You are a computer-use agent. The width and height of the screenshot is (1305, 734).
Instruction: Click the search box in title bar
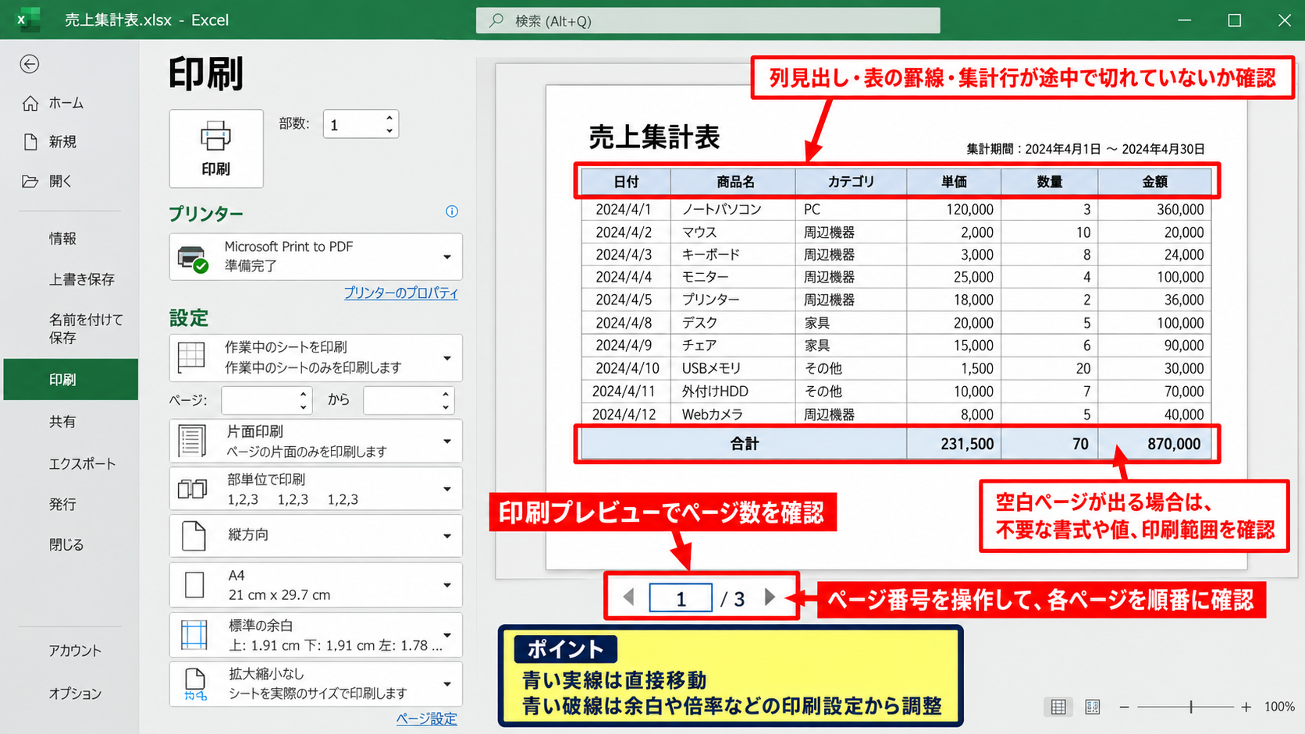[708, 20]
